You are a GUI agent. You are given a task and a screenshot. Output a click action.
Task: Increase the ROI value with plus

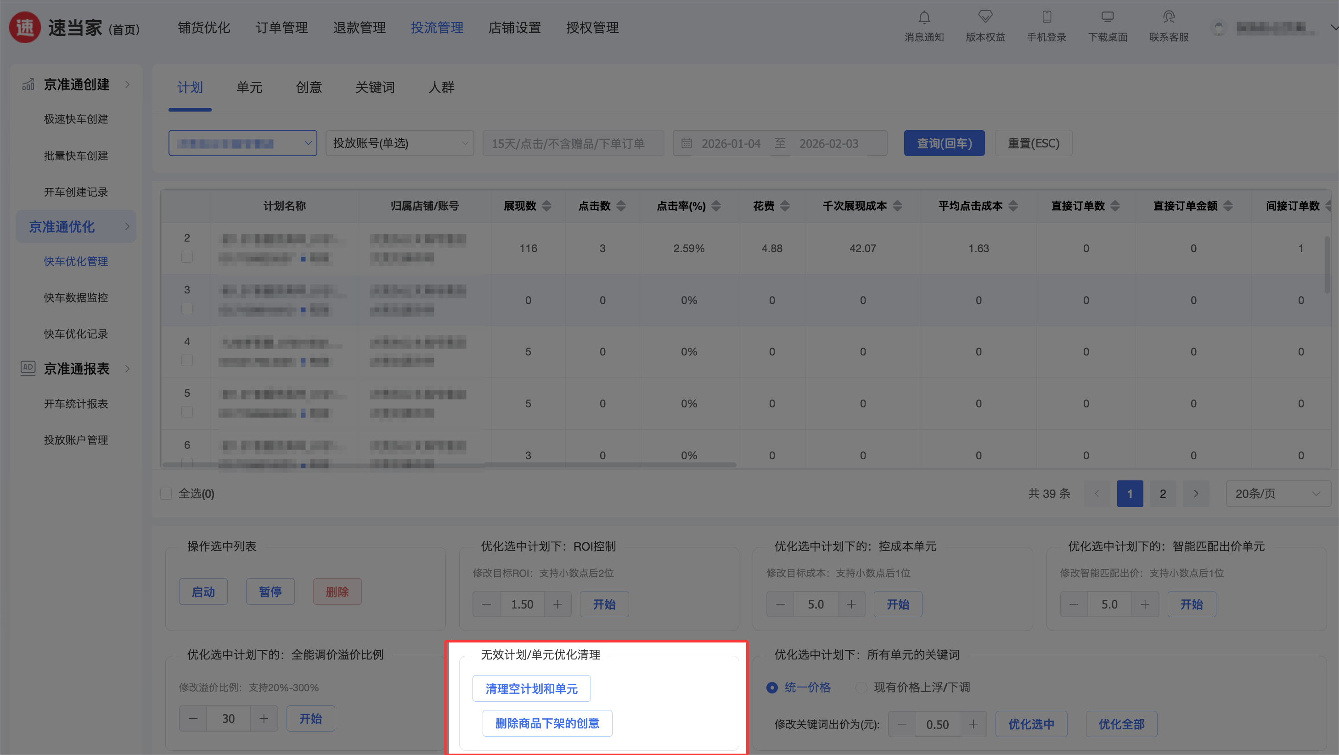point(557,604)
